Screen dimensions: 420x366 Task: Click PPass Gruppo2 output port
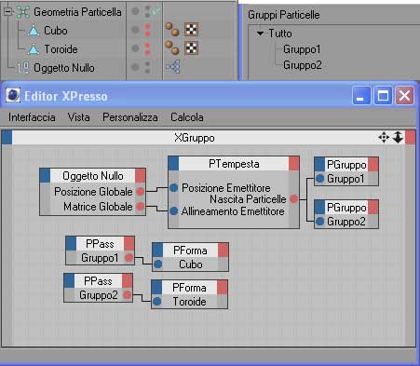pos(127,294)
